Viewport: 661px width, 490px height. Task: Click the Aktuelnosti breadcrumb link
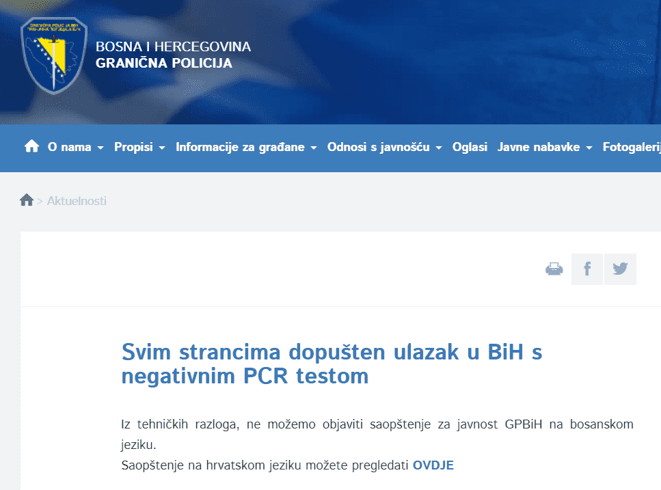[77, 201]
